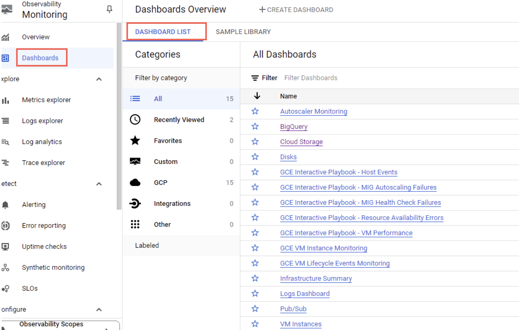
Task: Collapse the Detect section chevron
Action: 99,184
